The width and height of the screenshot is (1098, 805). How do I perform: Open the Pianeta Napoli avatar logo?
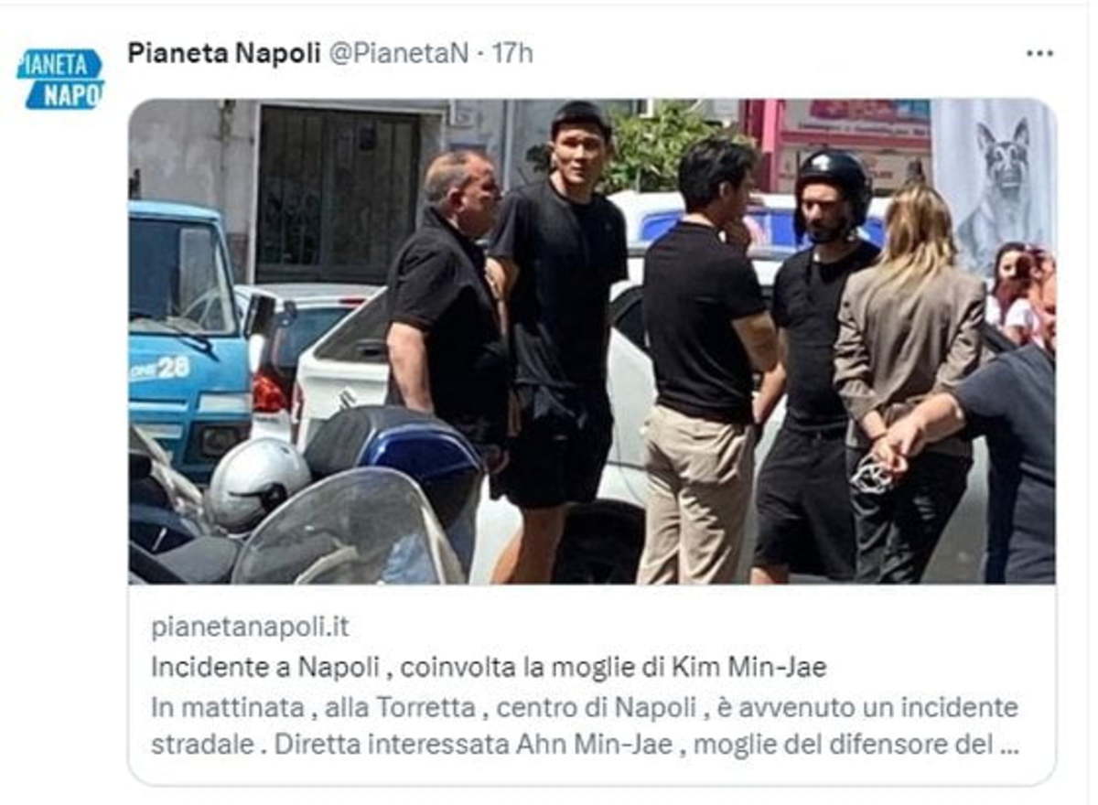click(60, 79)
